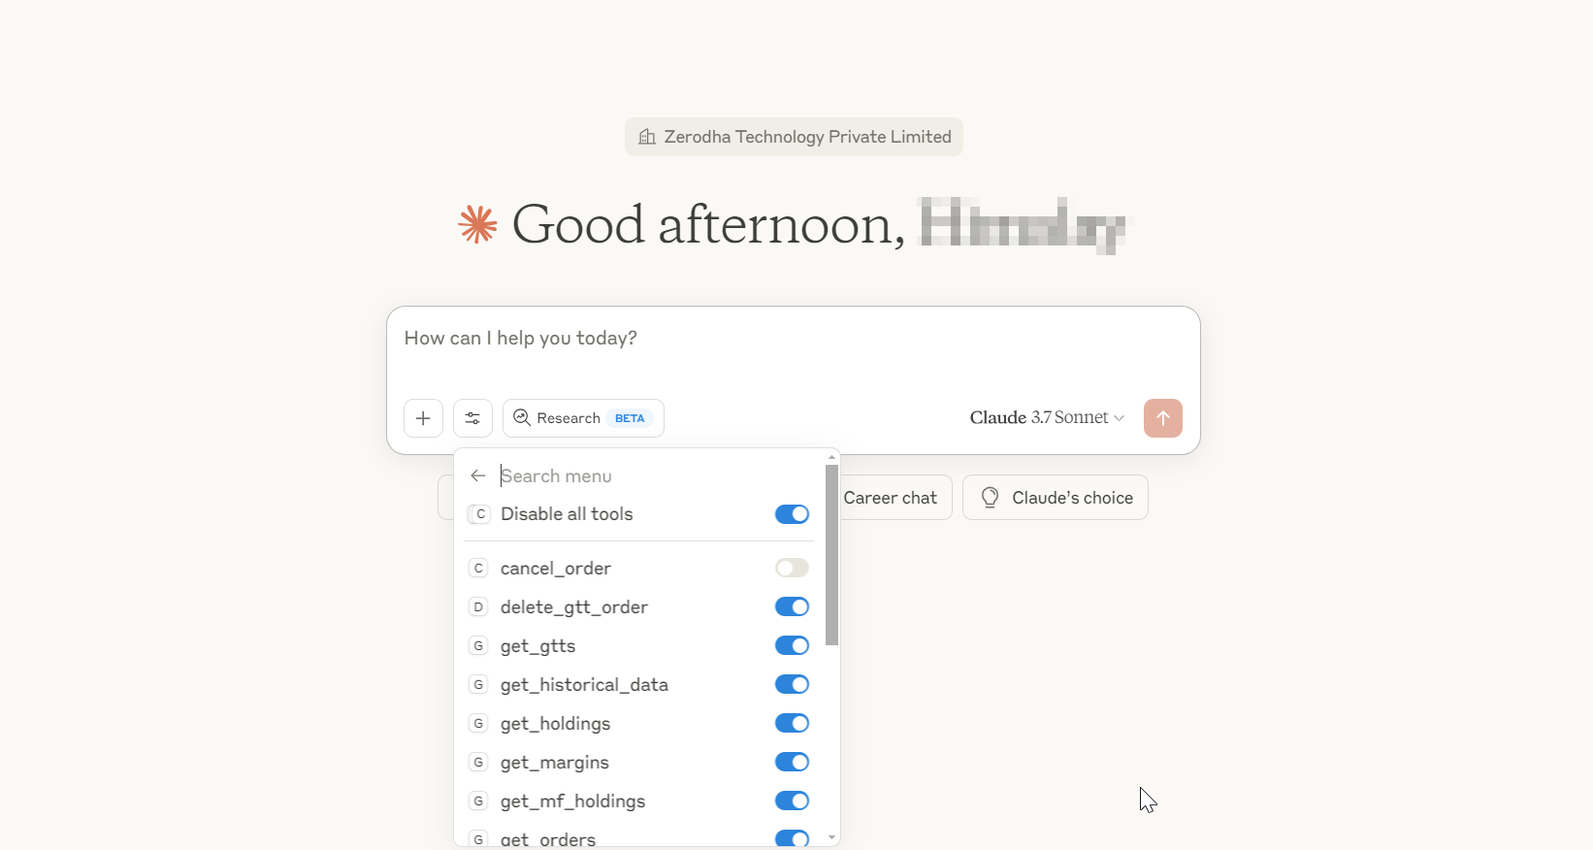Click the Research magnifier icon
Image resolution: width=1593 pixels, height=850 pixels.
[x=522, y=417]
